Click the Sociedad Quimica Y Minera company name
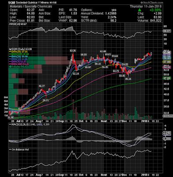The width and height of the screenshot is (173, 177). 32,3
